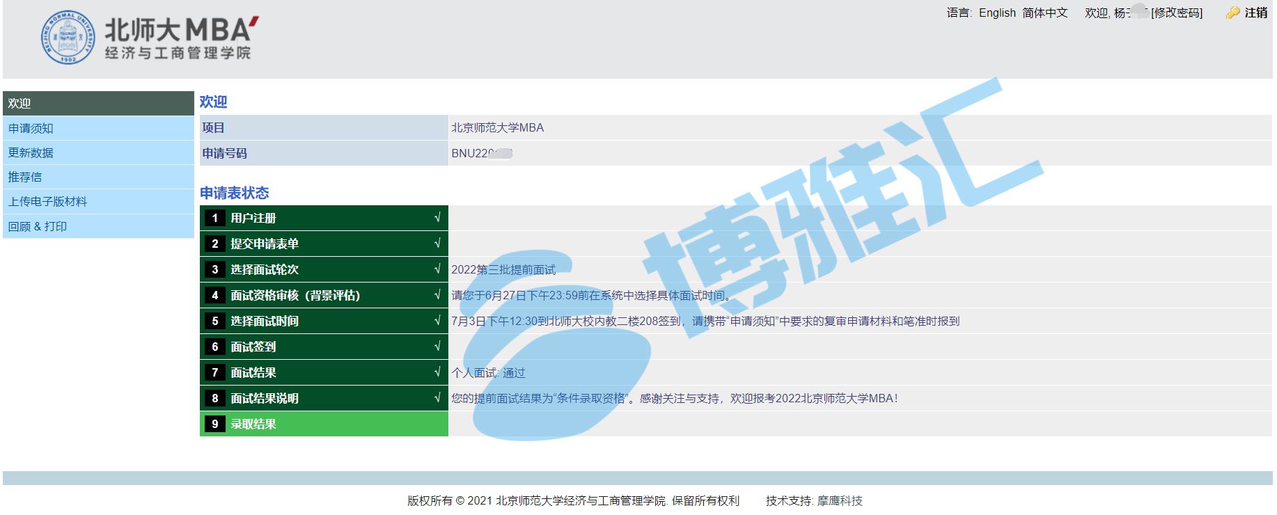
Task: Click the checkmark on 用户注册 row
Action: point(437,218)
